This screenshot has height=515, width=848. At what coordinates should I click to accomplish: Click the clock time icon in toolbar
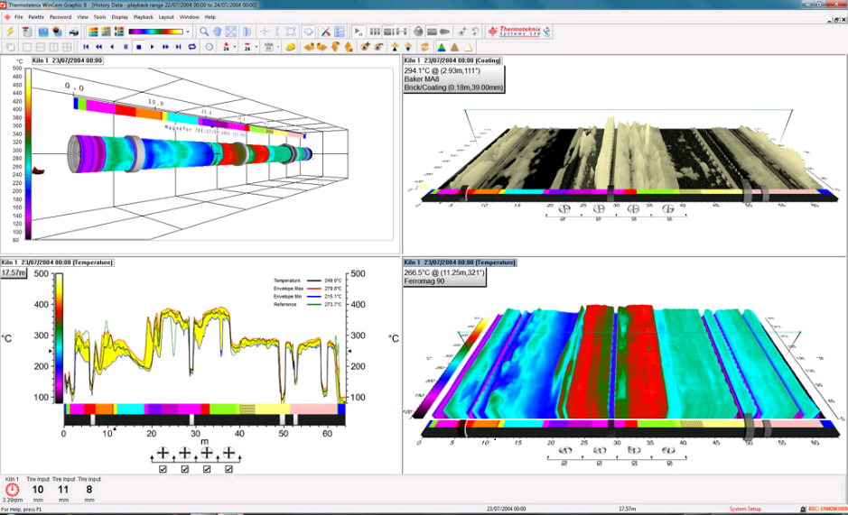pyautogui.click(x=210, y=47)
